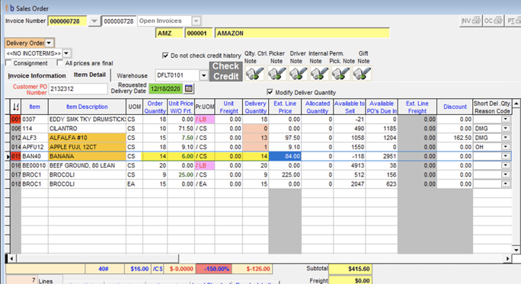Click grid horizontal scrollbar left arrow
The width and height of the screenshot is (521, 284).
coord(11,258)
